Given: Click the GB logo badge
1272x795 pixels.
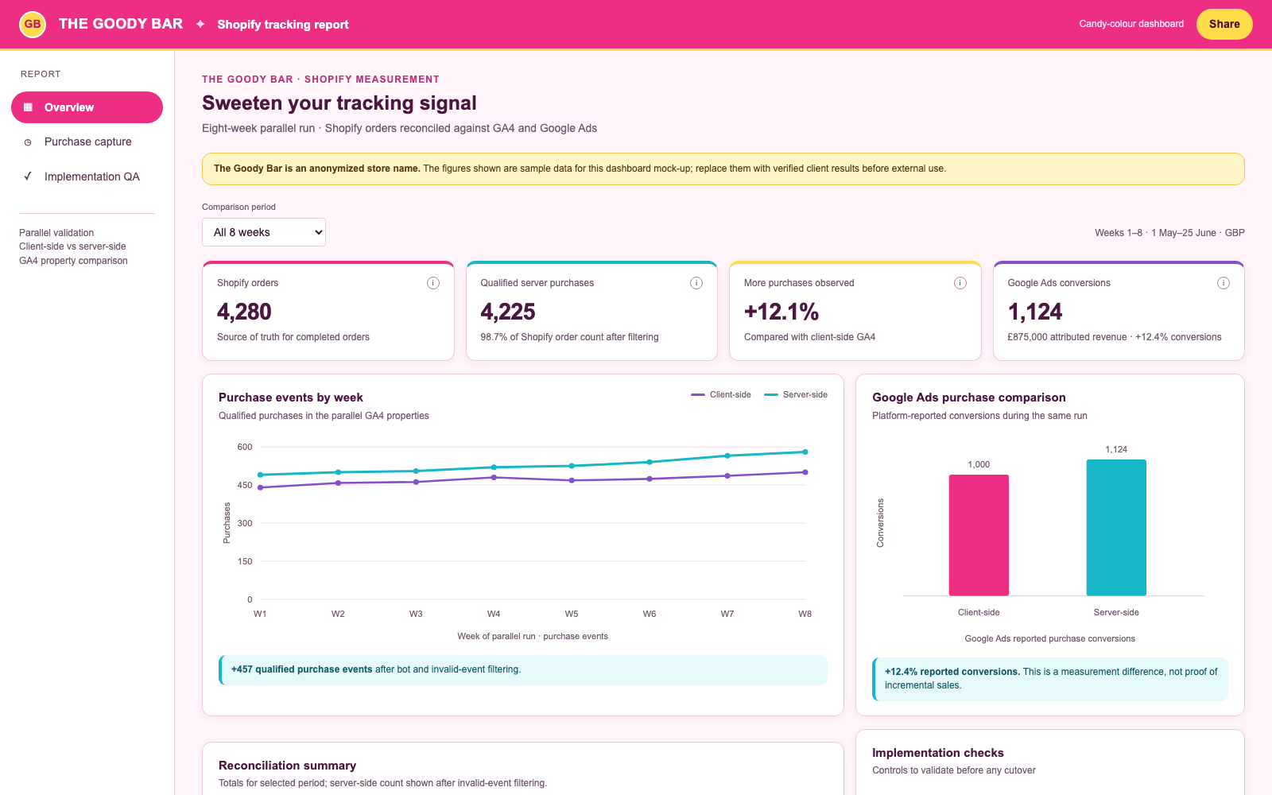Looking at the screenshot, I should pos(33,24).
